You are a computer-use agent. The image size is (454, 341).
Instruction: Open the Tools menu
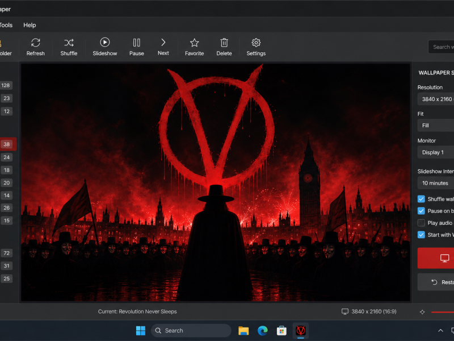[x=6, y=25]
